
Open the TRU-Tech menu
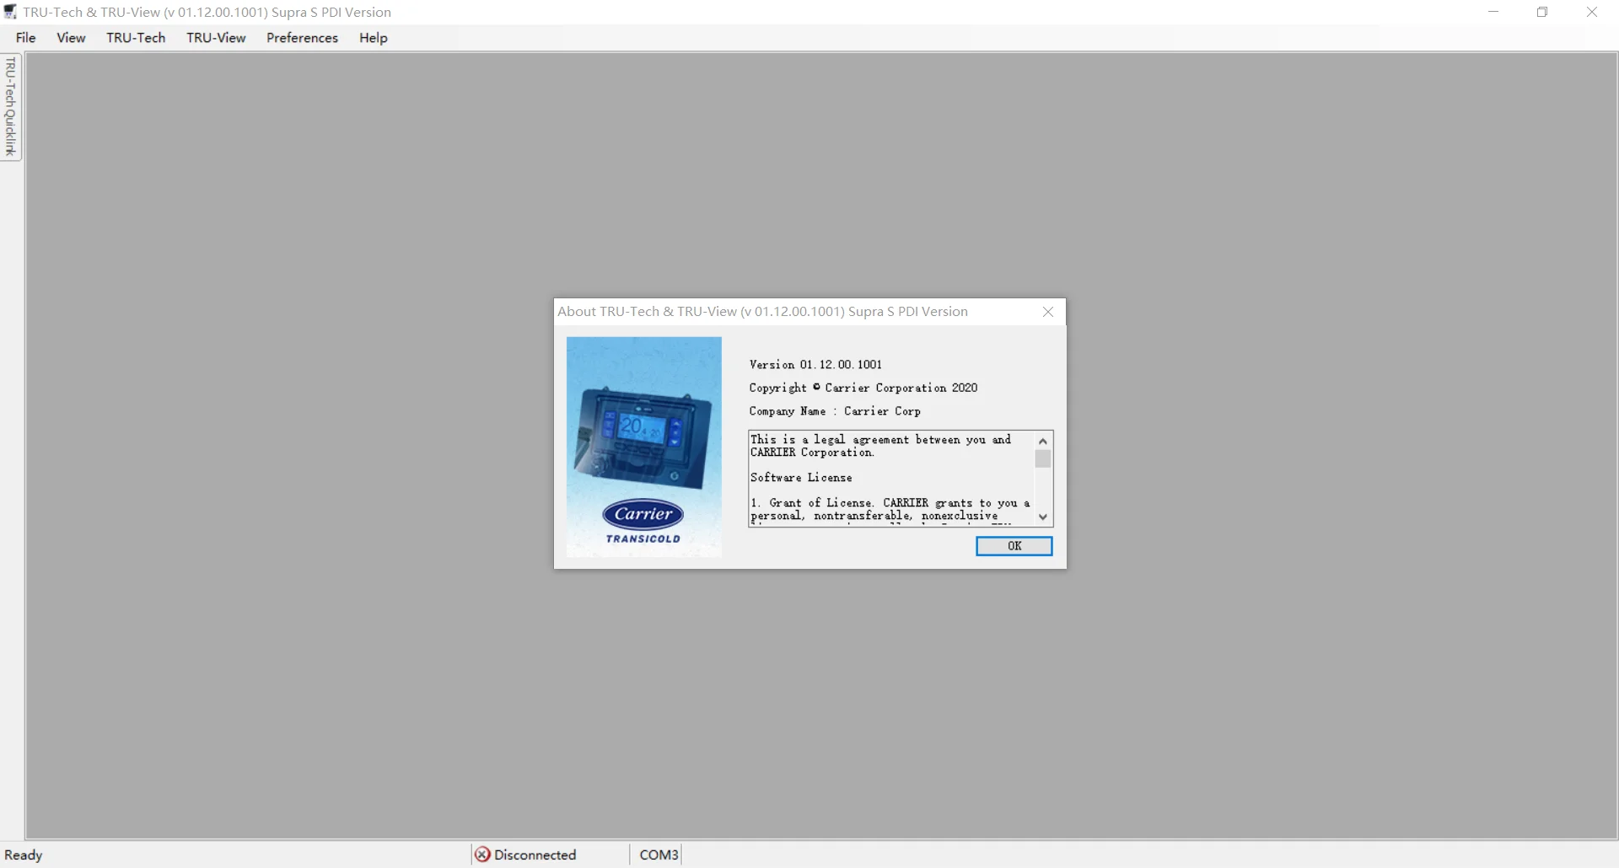click(x=136, y=38)
